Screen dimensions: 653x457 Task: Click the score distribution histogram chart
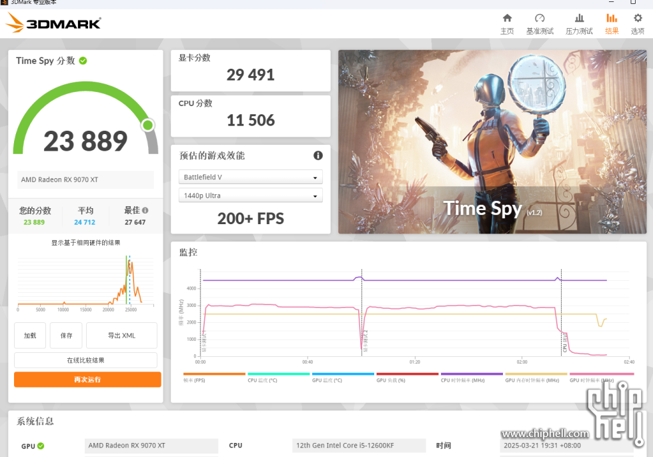(x=86, y=284)
